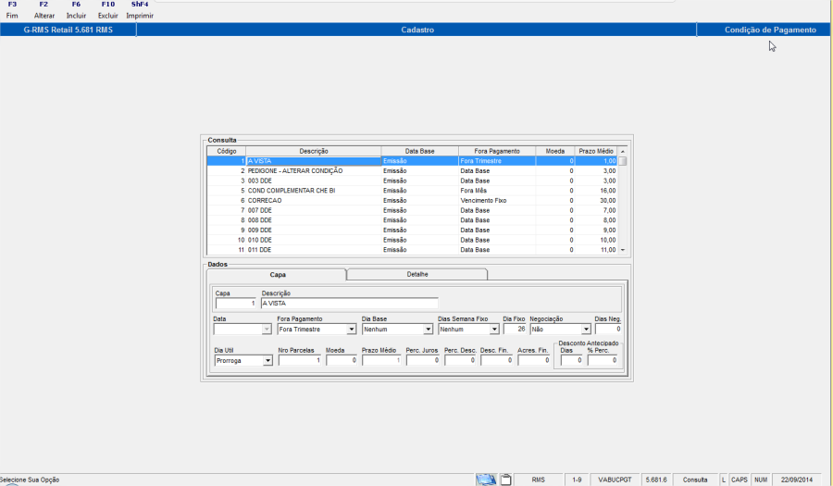833x486 pixels.
Task: Click the F2 Alterar toolbar button
Action: [x=44, y=10]
